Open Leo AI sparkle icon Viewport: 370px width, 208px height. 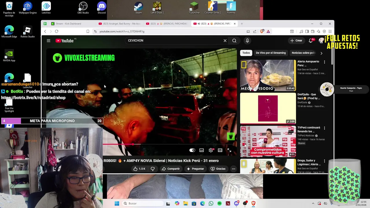click(x=319, y=31)
